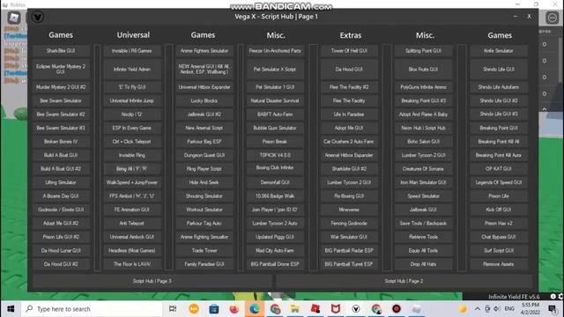Run Adopt Me GUI script
Image resolution: width=564 pixels, height=317 pixels.
click(349, 128)
